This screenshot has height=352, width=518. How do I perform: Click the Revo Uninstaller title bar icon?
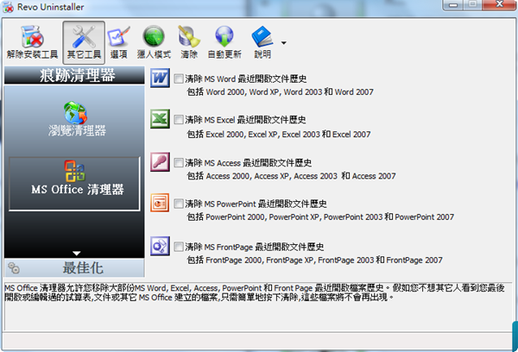click(8, 7)
